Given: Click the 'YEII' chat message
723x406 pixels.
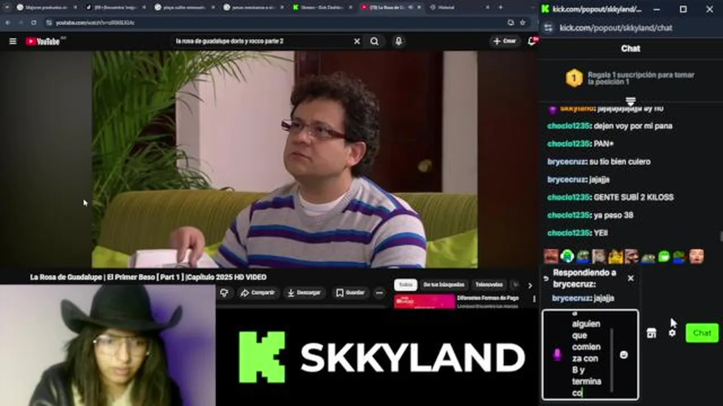Looking at the screenshot, I should [600, 233].
